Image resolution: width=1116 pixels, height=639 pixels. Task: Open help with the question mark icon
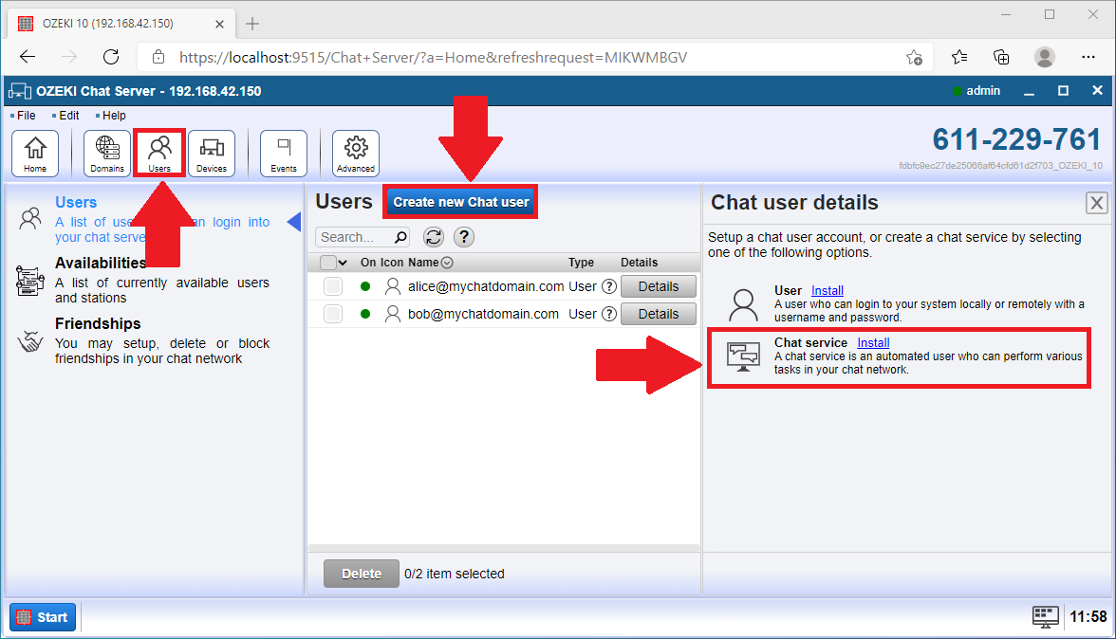tap(464, 237)
